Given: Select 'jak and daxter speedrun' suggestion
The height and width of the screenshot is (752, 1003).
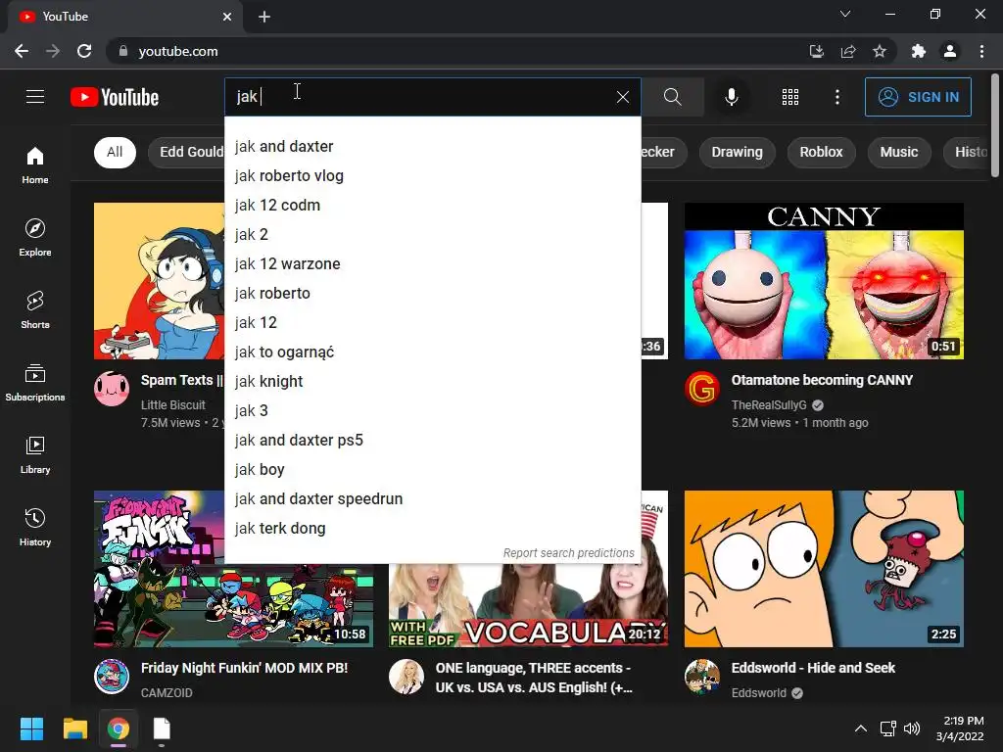Looking at the screenshot, I should [432, 499].
